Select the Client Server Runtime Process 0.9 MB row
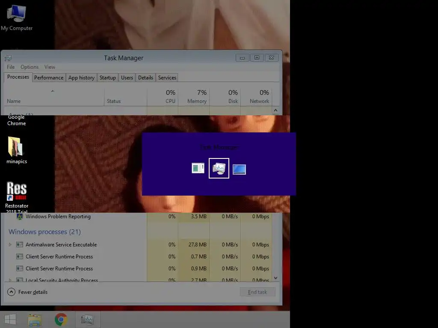Viewport: 438px width, 328px height. tap(138, 269)
